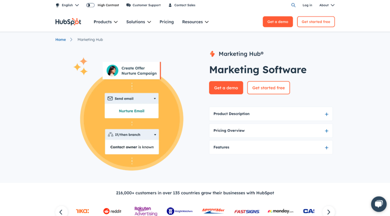Expand the Features accordion
The width and height of the screenshot is (390, 216).
pos(271,147)
